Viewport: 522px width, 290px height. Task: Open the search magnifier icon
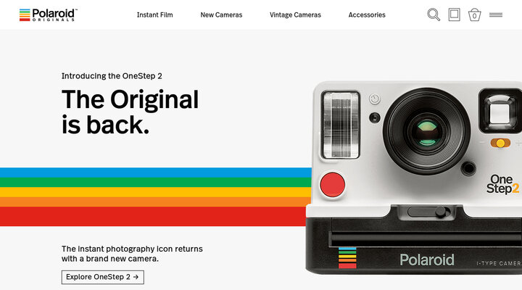coord(434,15)
